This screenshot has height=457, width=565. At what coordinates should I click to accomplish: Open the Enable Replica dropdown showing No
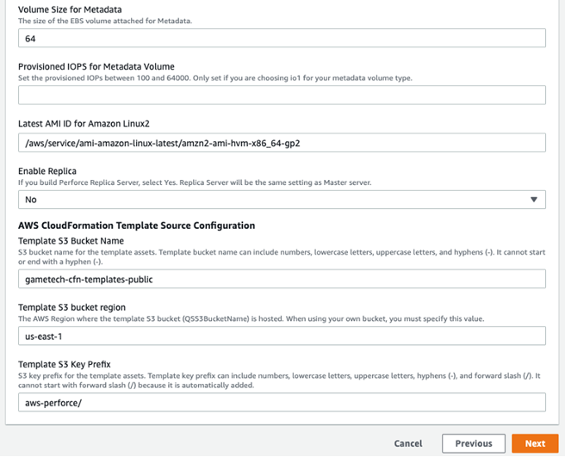coord(282,200)
